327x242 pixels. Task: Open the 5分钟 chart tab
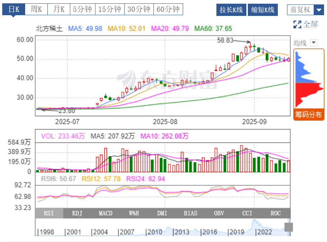82,9
